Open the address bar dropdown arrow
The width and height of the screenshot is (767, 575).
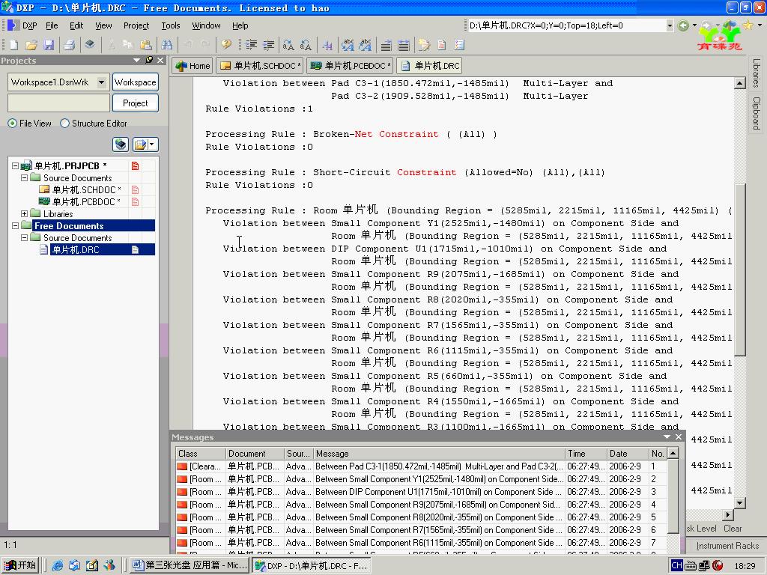(669, 25)
